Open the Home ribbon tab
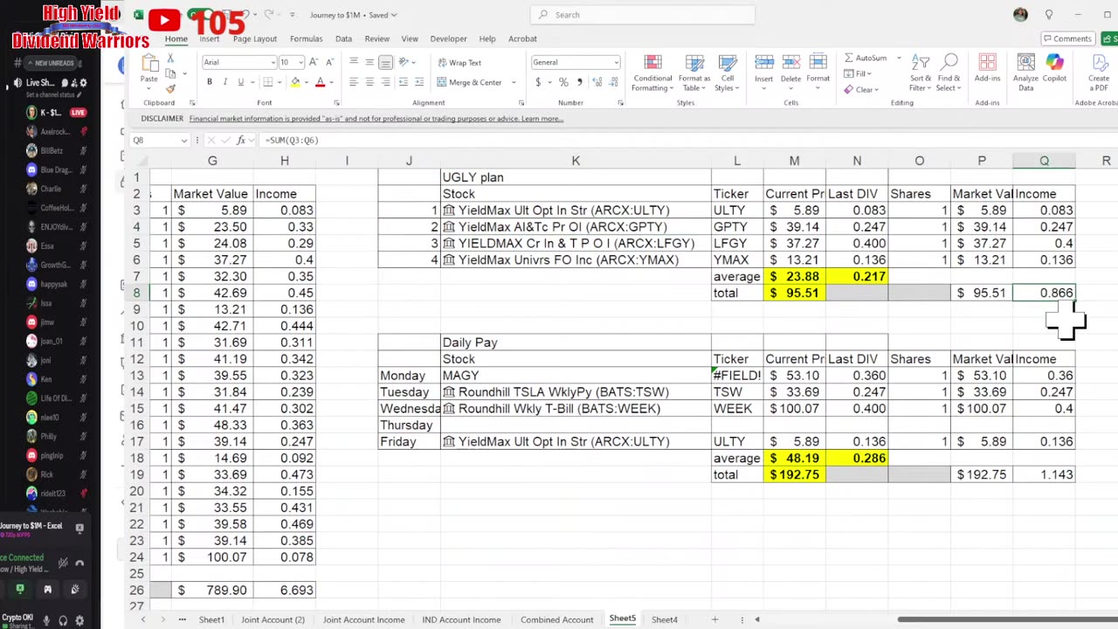The height and width of the screenshot is (629, 1118). pos(176,38)
